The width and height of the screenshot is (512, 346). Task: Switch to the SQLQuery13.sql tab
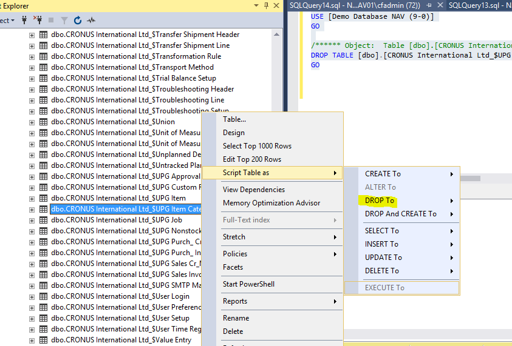(479, 5)
